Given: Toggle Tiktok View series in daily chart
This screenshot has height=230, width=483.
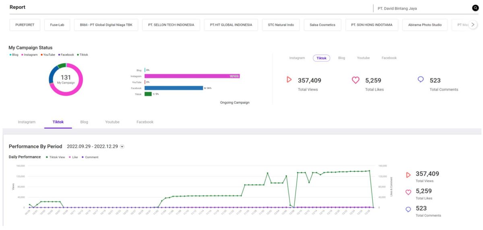Looking at the screenshot, I should click(55, 157).
